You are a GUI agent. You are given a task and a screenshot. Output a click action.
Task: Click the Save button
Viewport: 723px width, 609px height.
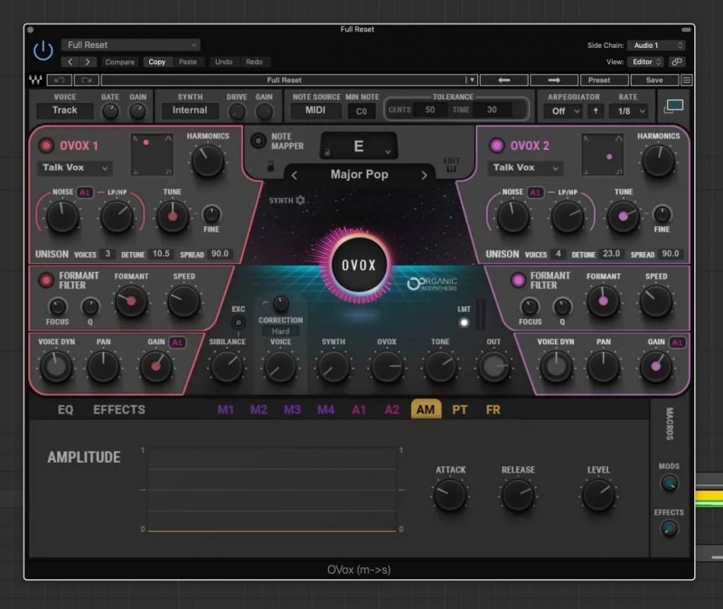point(654,80)
